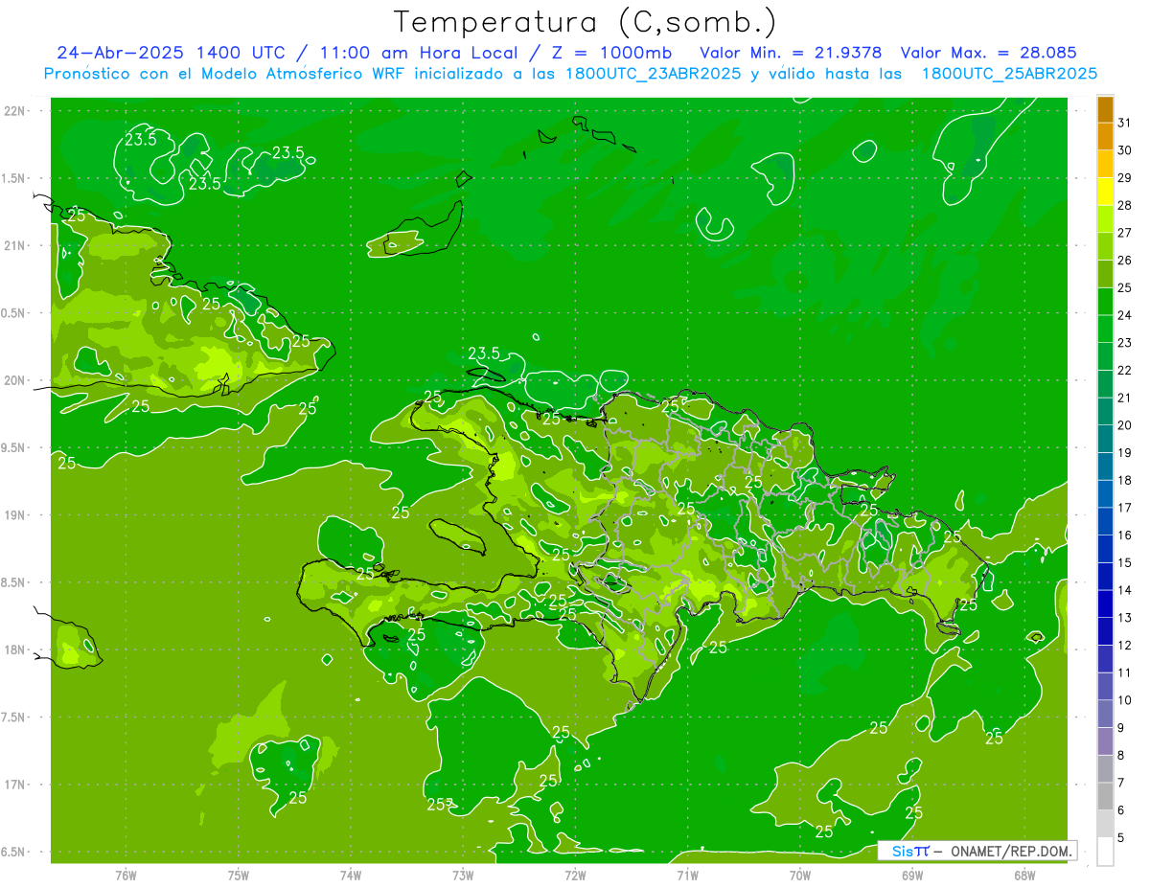1150x888 pixels.
Task: Click the 'Valor Min. = 21.9378' text
Action: click(791, 53)
